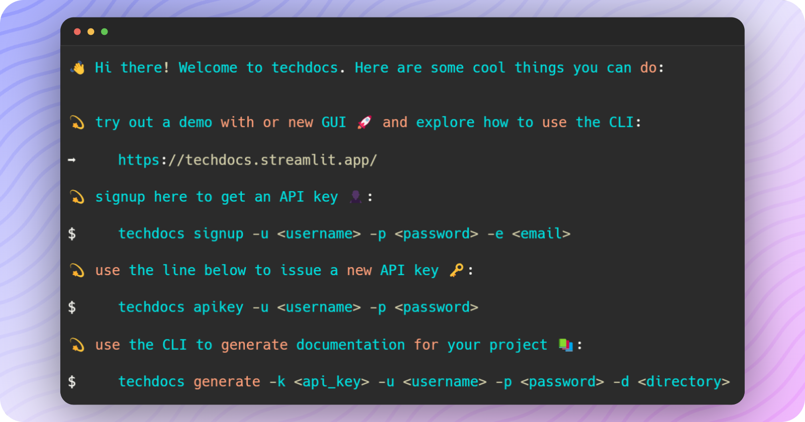Click the swirl bullet beside 'try out a demo'
The image size is (805, 422).
pyautogui.click(x=77, y=122)
